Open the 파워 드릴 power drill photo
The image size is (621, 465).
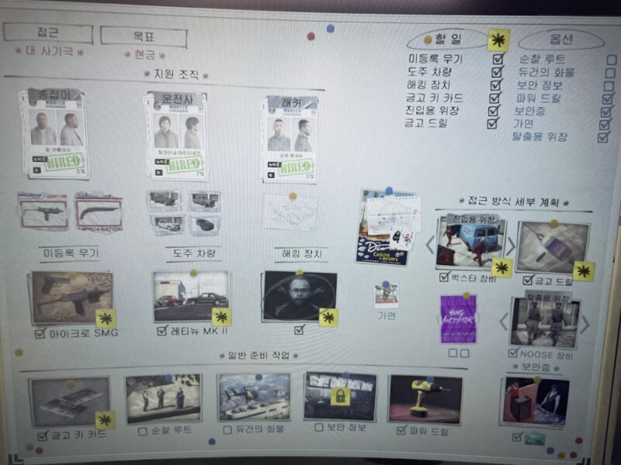(425, 399)
